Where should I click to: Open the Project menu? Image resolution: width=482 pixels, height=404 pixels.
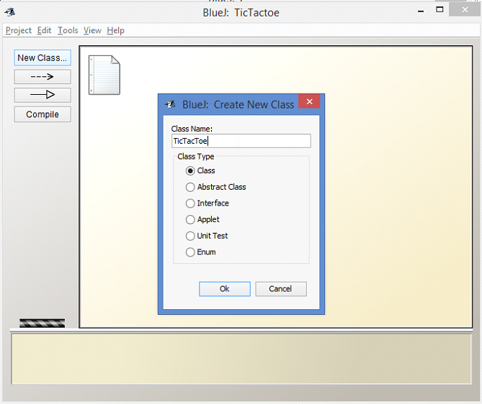pos(19,30)
